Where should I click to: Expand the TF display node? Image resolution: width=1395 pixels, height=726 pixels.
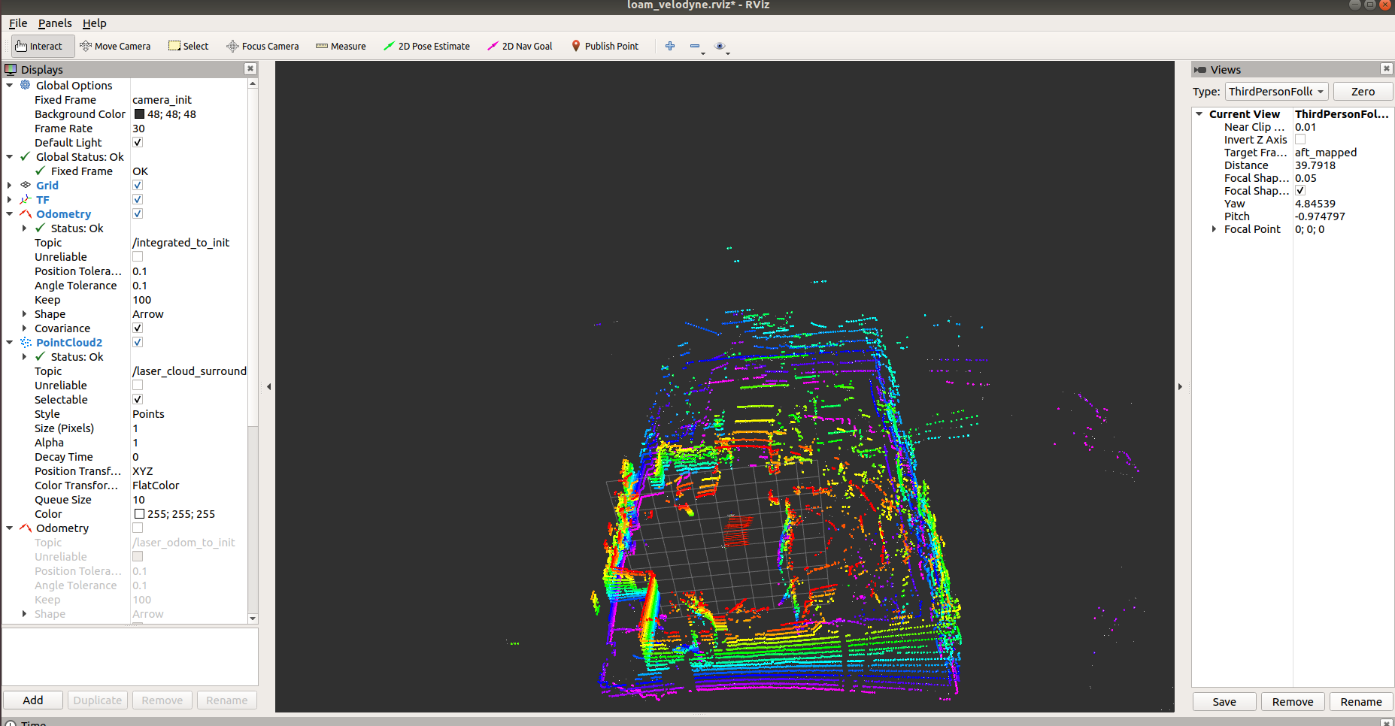pyautogui.click(x=10, y=199)
